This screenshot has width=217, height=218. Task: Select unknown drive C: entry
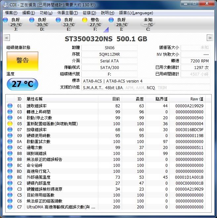(x=148, y=24)
